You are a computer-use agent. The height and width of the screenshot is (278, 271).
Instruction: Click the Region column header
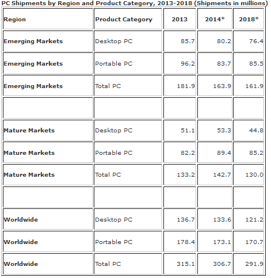(15, 20)
